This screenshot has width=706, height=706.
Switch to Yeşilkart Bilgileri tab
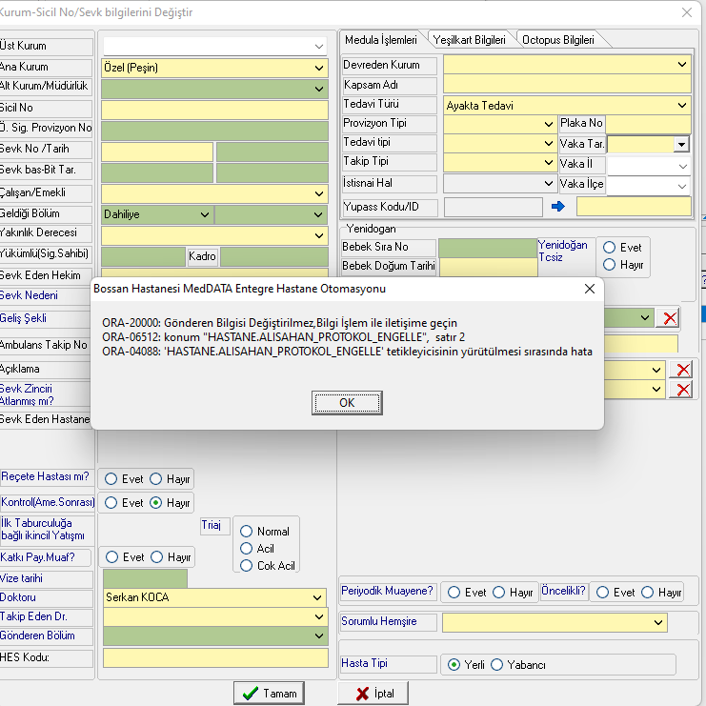point(471,40)
